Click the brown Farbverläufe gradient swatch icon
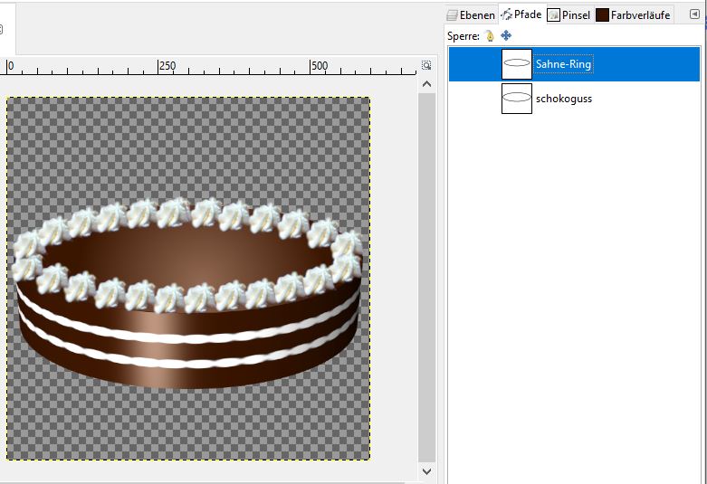Screen dimensions: 707x484 click(602, 14)
